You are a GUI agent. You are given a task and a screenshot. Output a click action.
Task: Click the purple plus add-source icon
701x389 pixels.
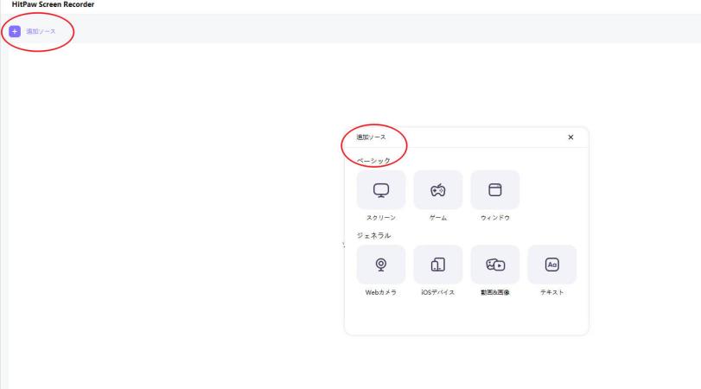pos(15,31)
